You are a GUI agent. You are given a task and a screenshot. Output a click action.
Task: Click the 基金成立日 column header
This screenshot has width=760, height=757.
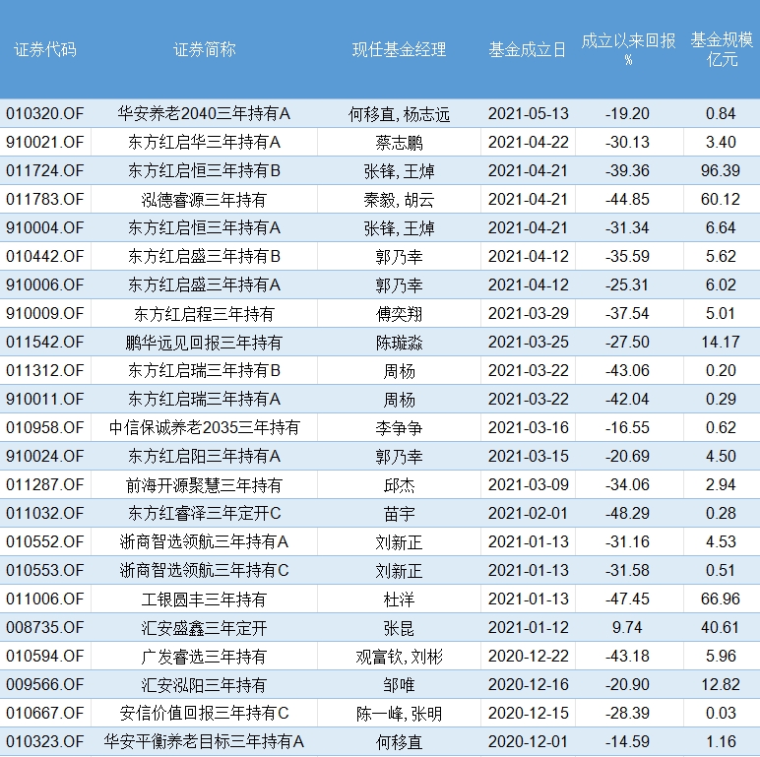click(528, 50)
